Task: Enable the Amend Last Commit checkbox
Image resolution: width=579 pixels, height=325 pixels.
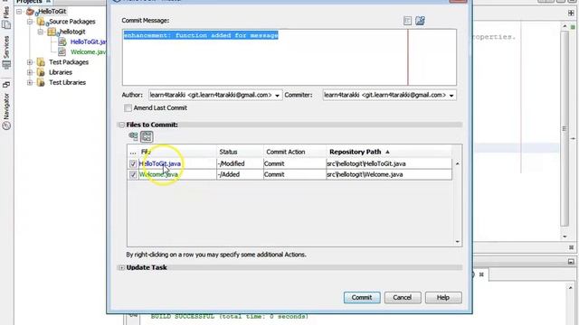Action: (x=128, y=108)
